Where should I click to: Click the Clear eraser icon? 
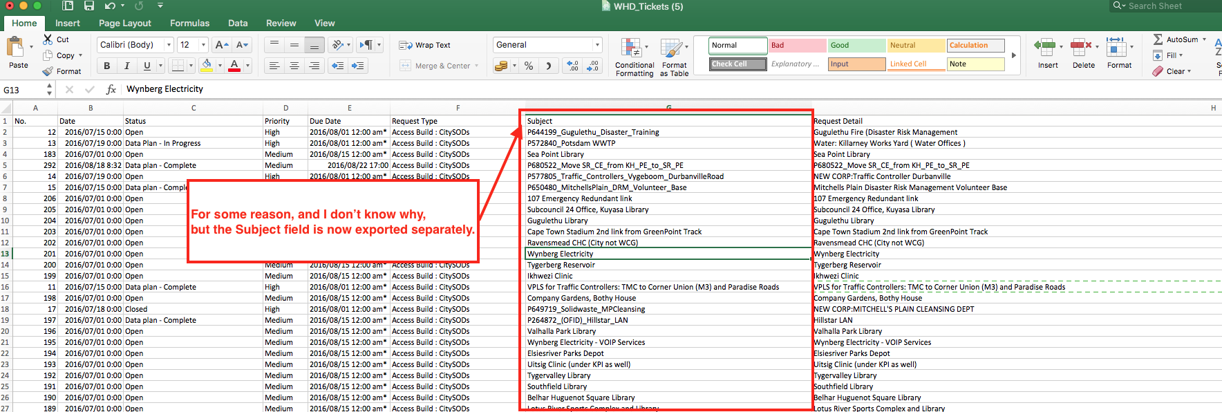1158,71
